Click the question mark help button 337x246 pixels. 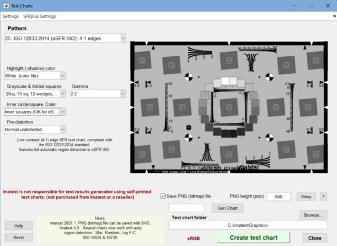323,196
